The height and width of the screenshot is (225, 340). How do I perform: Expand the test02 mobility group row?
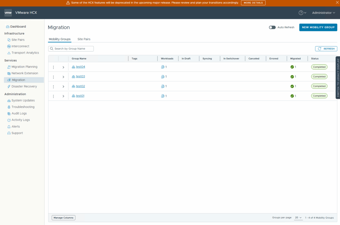click(x=63, y=87)
